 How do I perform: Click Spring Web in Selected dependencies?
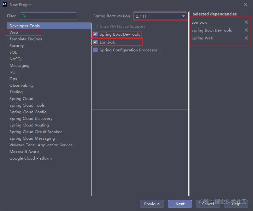tap(202, 38)
